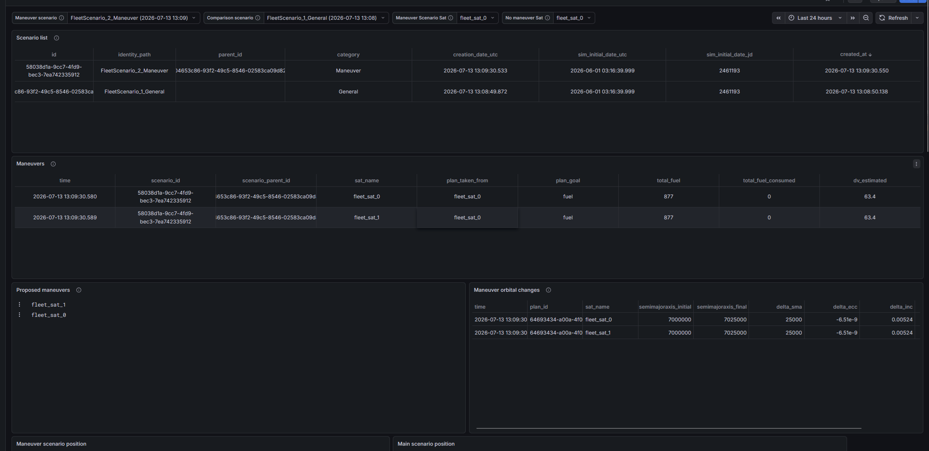929x451 pixels.
Task: Click Maneuver scenario position panel title
Action: (51, 444)
